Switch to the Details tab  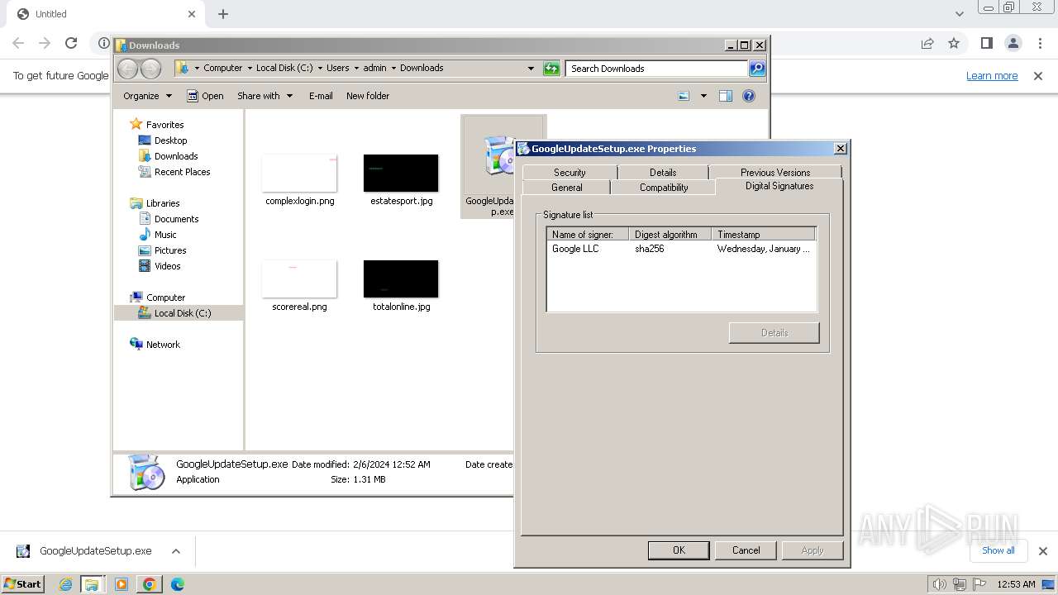click(663, 172)
